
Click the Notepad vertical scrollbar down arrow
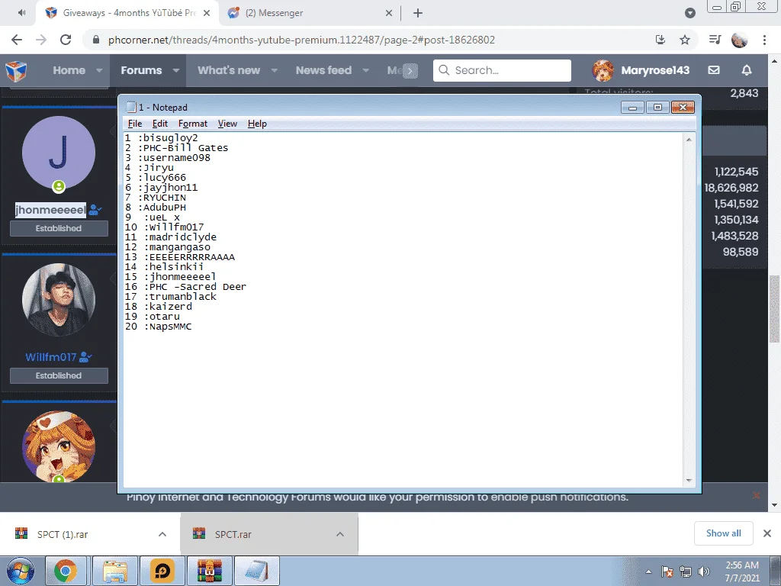689,481
